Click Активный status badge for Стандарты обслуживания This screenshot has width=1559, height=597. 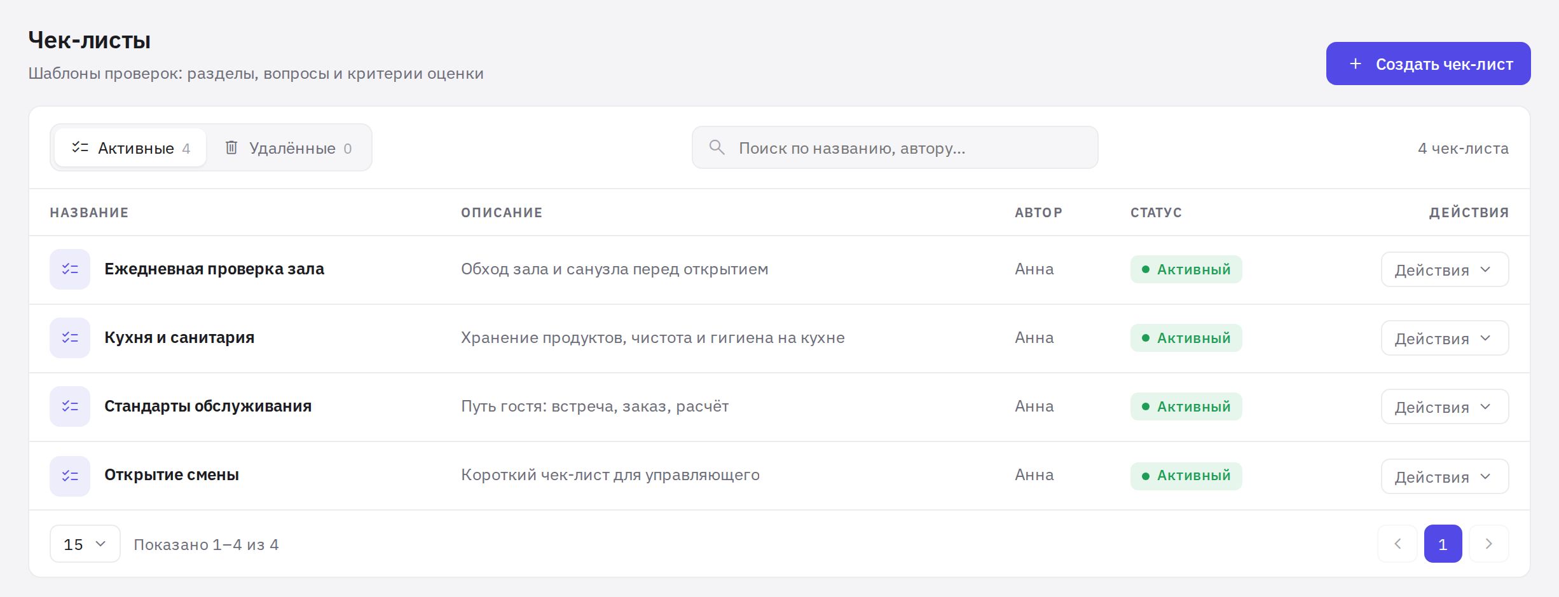pyautogui.click(x=1186, y=406)
